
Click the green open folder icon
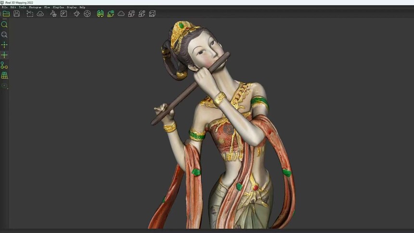pos(6,13)
